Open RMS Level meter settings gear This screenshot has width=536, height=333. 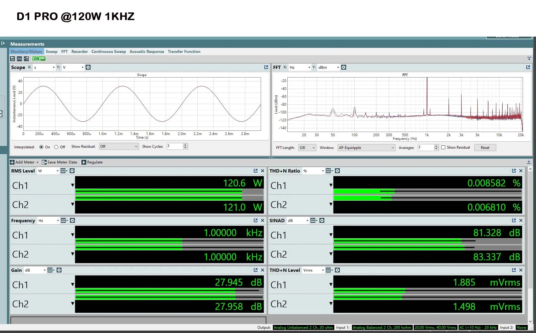[x=72, y=171]
